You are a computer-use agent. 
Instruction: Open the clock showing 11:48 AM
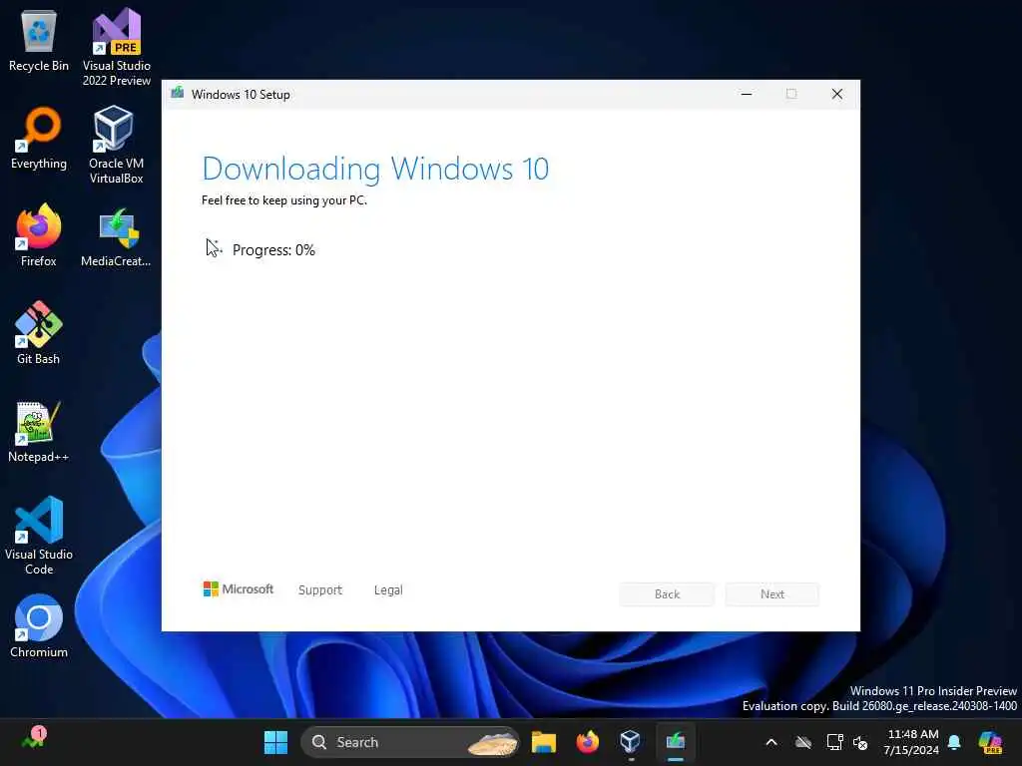click(912, 742)
